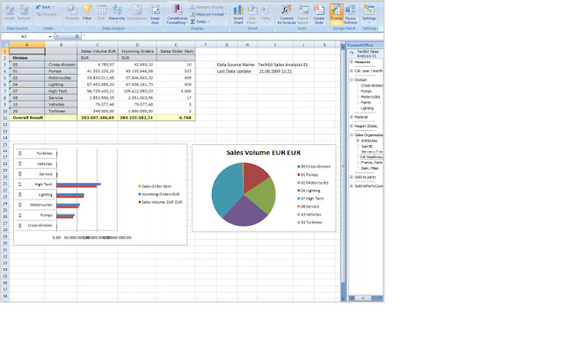563x363 pixels.
Task: Toggle the Display design panel button
Action: 336,12
